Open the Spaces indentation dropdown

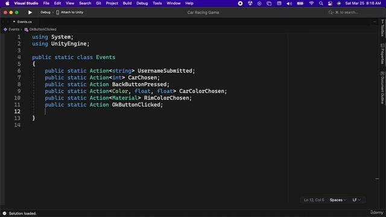coord(338,200)
